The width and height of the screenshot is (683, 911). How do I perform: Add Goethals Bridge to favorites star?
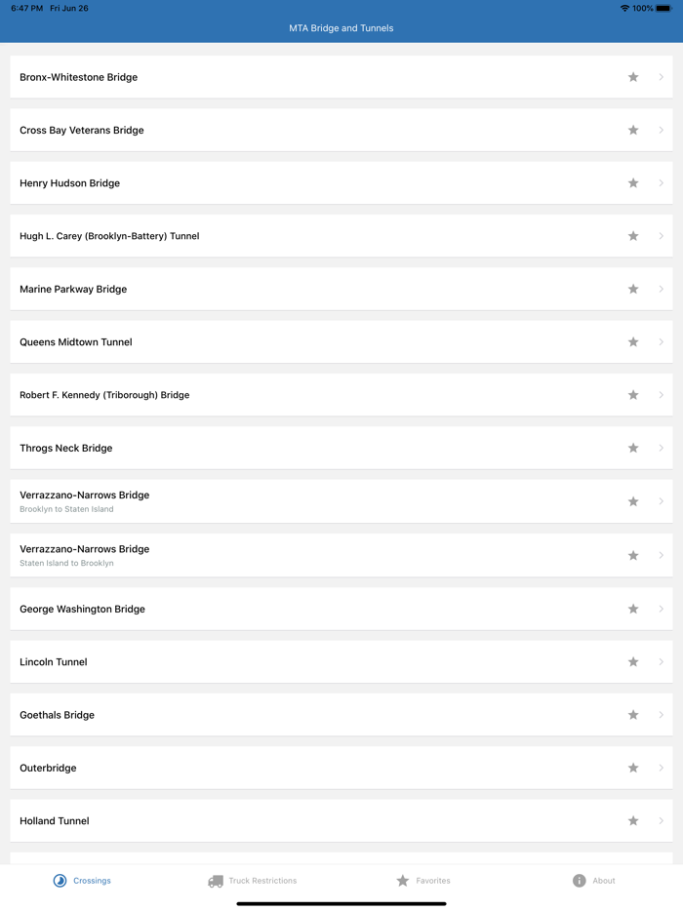pos(633,715)
